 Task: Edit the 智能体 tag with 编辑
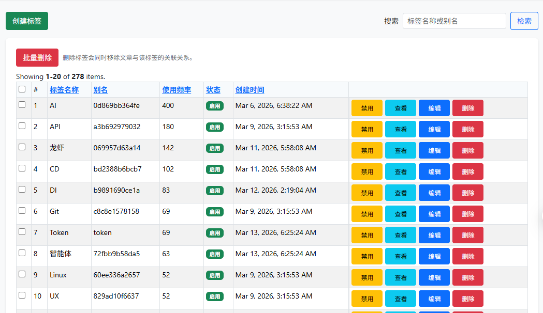pyautogui.click(x=434, y=256)
